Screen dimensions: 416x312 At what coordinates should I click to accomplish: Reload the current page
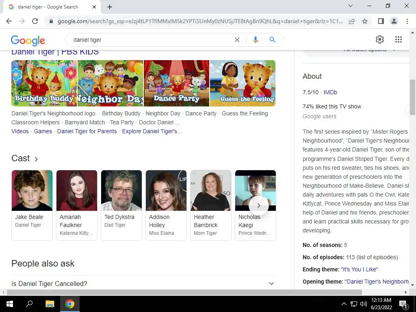(x=35, y=21)
